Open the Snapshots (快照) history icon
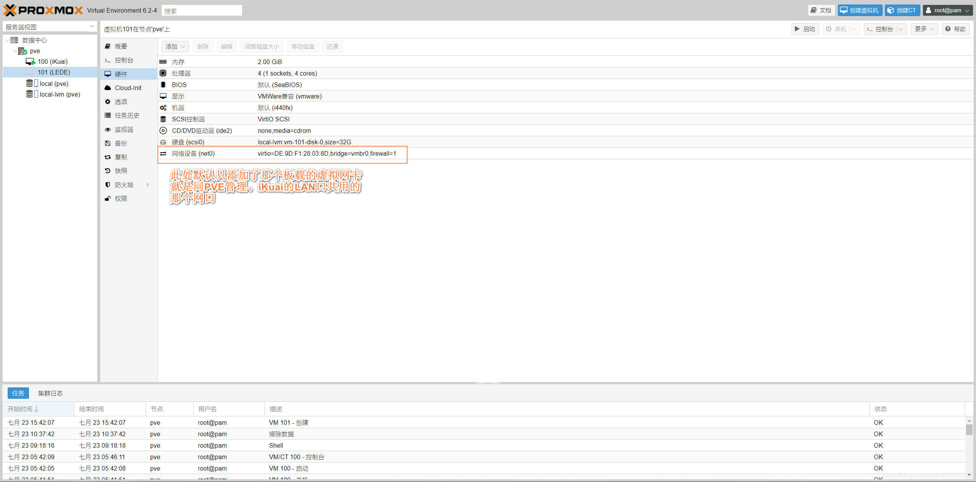976x482 pixels. (108, 171)
